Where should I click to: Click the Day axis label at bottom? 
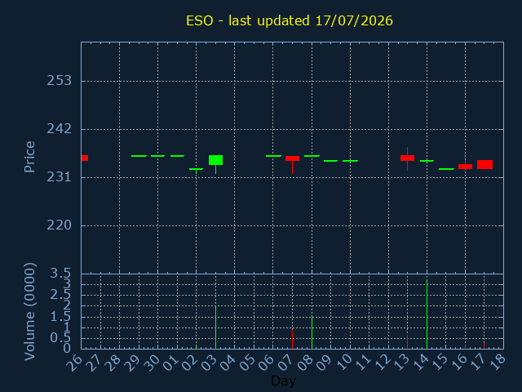point(284,381)
